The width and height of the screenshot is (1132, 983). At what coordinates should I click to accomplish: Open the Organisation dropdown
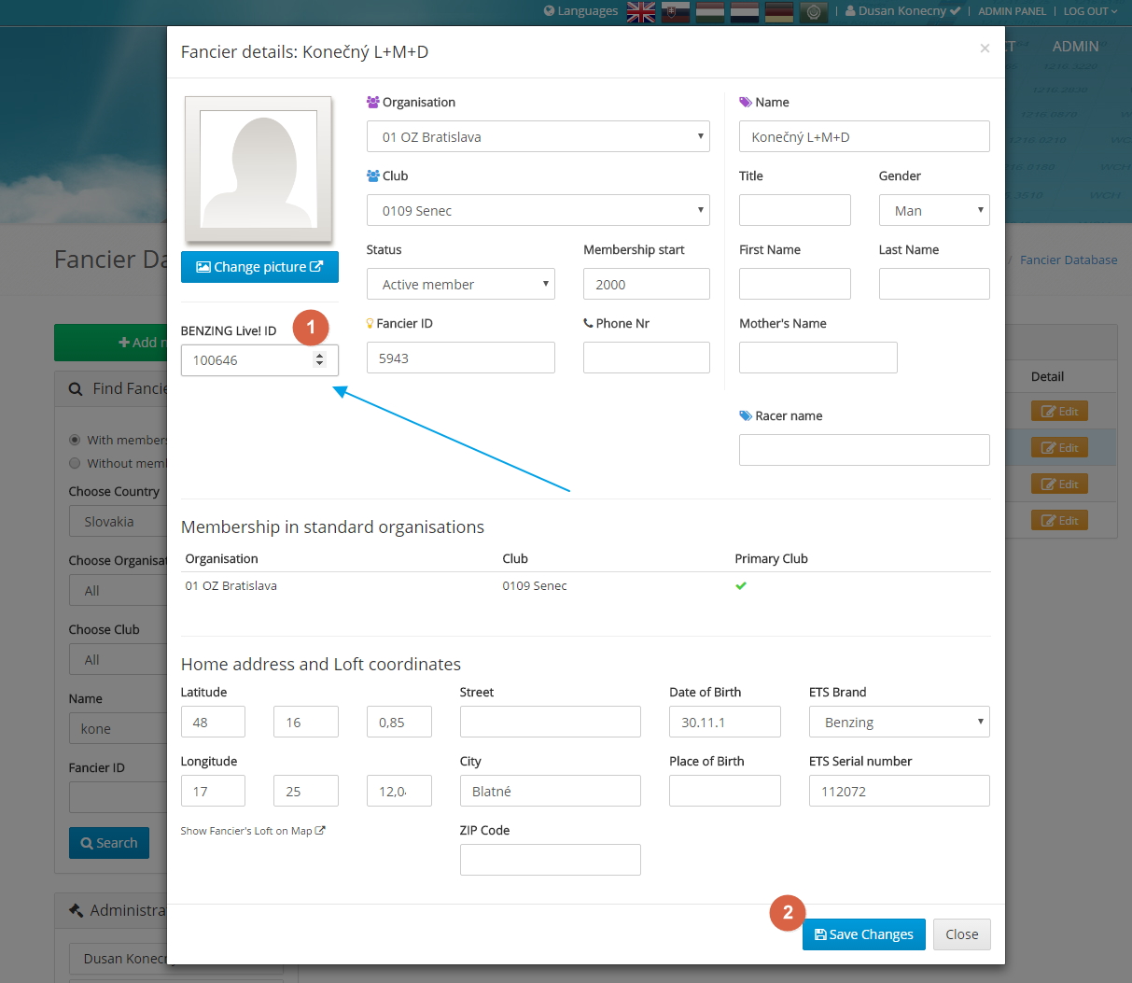[x=538, y=136]
